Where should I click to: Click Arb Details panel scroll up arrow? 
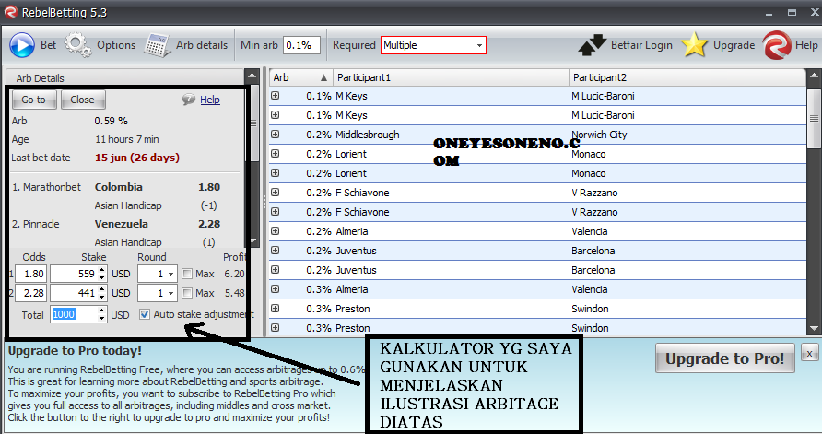252,76
